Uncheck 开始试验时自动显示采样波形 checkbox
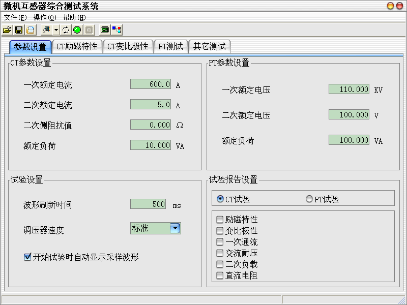This screenshot has width=407, height=305. point(27,257)
